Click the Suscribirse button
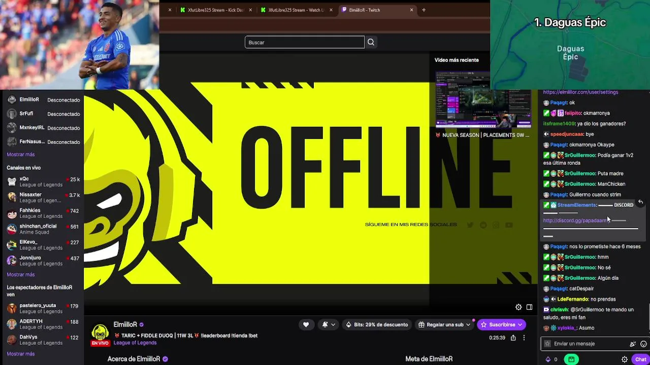This screenshot has height=365, width=650. click(x=502, y=324)
